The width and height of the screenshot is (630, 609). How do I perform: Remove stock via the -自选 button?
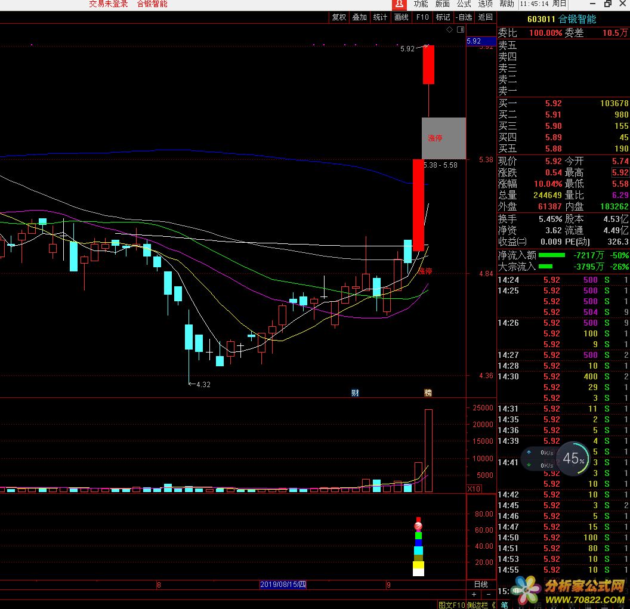tap(464, 17)
